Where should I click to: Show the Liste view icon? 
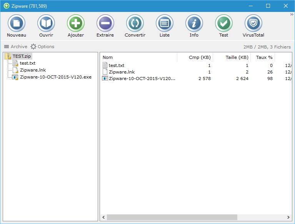tap(165, 23)
